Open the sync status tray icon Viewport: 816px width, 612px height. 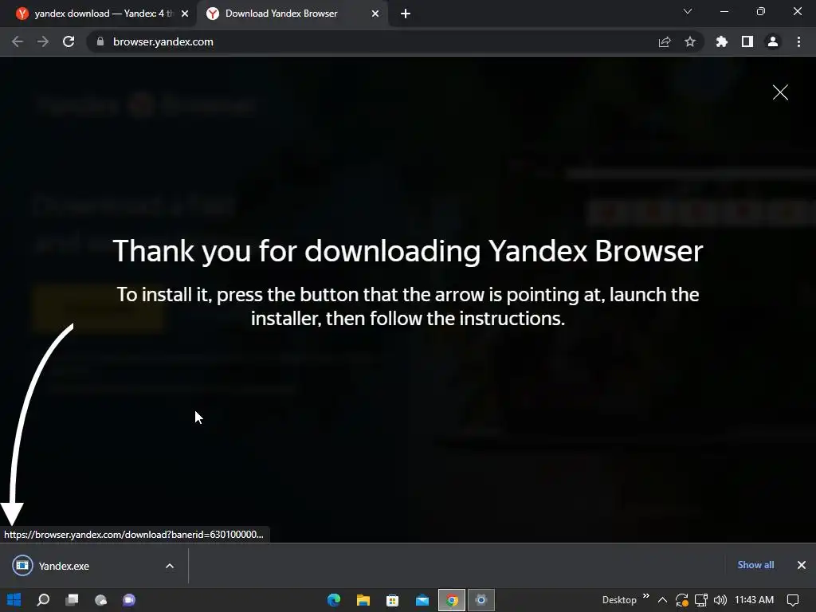tap(682, 600)
